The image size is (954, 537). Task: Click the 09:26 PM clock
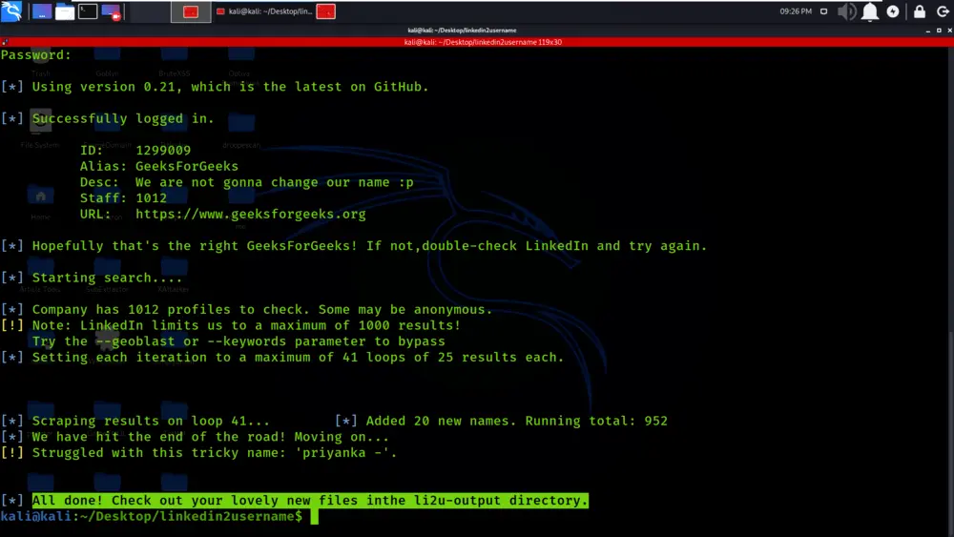796,11
